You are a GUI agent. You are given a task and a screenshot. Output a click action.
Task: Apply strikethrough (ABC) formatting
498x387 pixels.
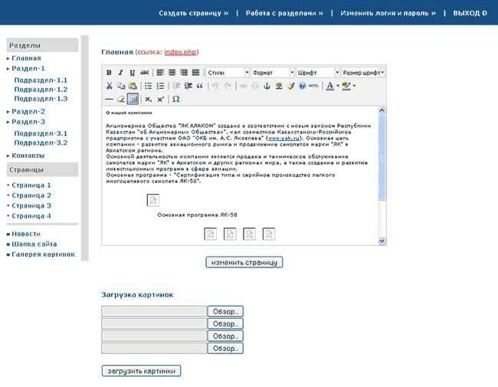click(144, 73)
